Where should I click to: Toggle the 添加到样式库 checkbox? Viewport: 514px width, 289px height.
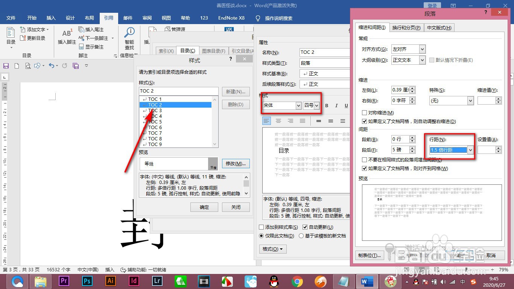262,227
